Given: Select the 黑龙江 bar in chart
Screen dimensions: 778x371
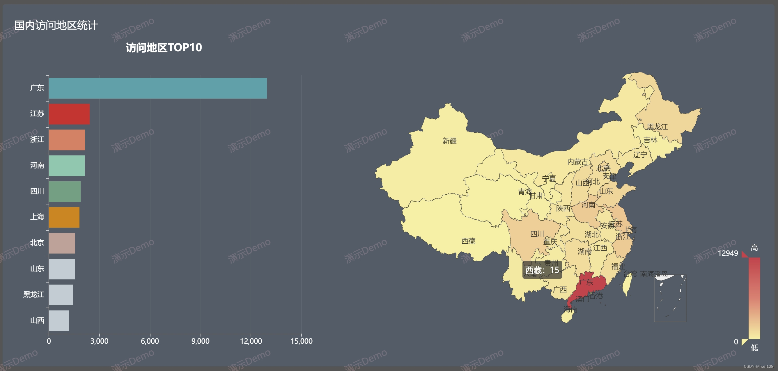Looking at the screenshot, I should click(x=61, y=295).
